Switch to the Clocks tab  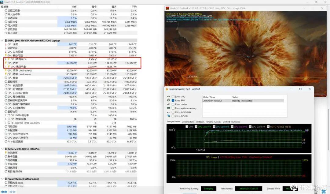(218, 122)
